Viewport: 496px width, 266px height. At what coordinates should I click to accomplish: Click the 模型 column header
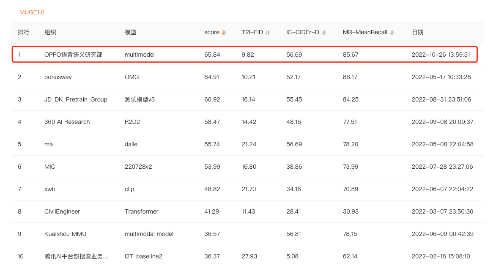[131, 33]
